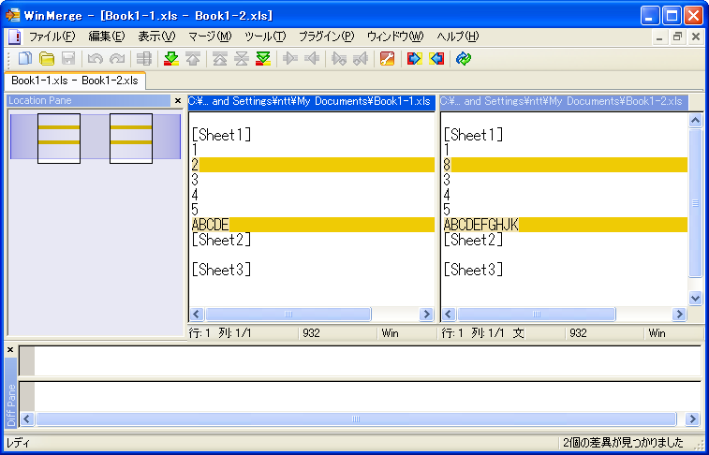709x455 pixels.
Task: Click [Sheet1] in the left pane
Action: click(222, 135)
